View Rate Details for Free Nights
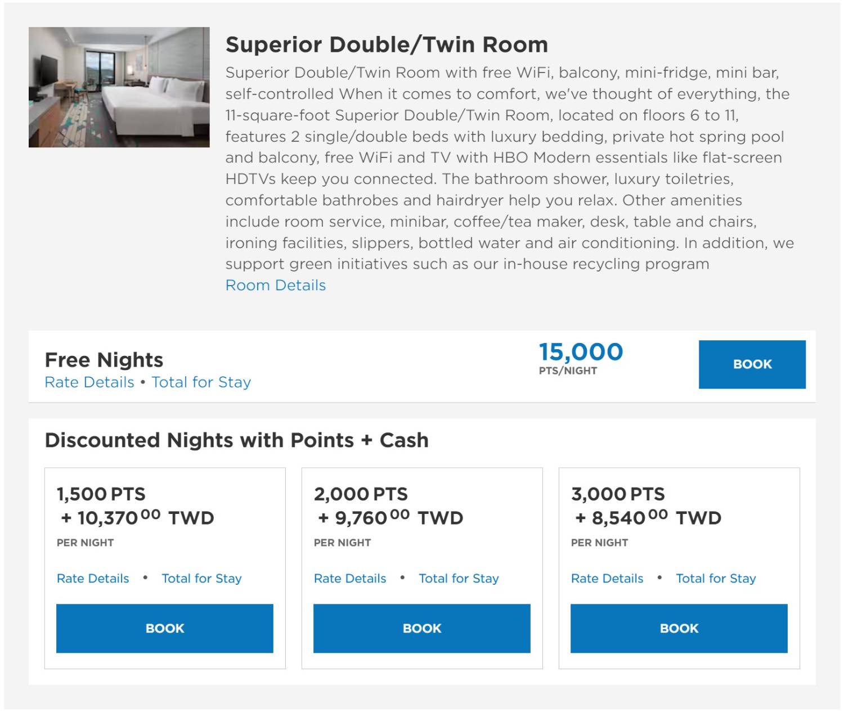Screen dimensions: 844x713 [89, 382]
